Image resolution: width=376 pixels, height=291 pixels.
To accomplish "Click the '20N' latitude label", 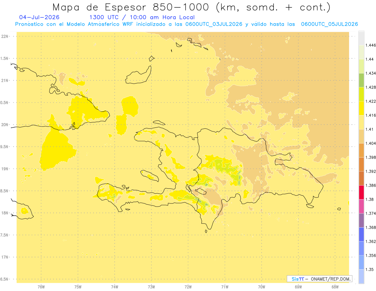I will click(x=5, y=125).
